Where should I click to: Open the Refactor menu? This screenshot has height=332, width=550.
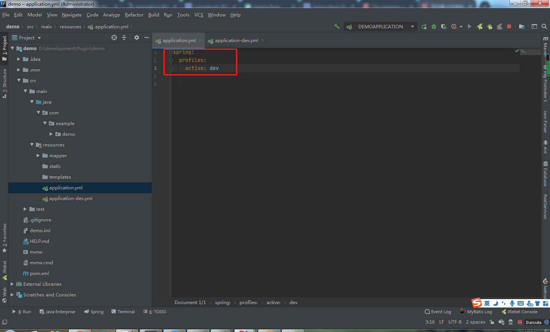(134, 15)
